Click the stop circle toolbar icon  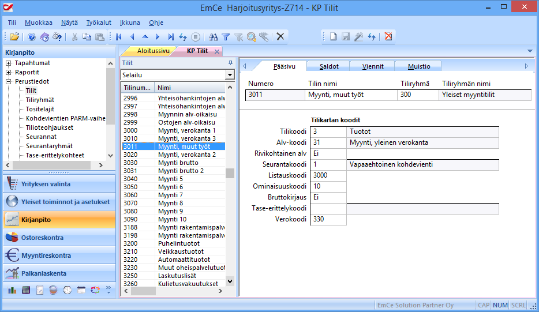(196, 37)
